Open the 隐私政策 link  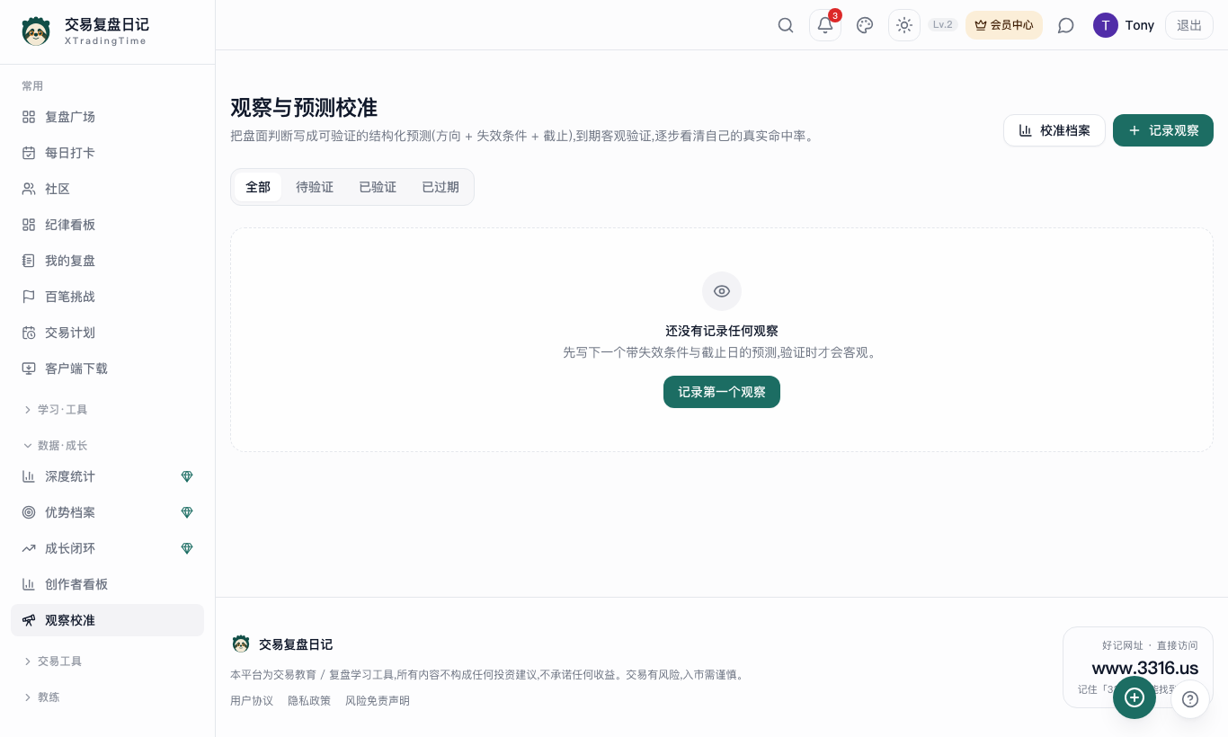point(309,700)
